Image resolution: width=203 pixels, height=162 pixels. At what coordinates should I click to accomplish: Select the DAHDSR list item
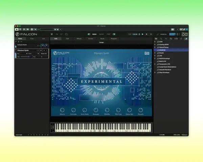(x=171, y=50)
